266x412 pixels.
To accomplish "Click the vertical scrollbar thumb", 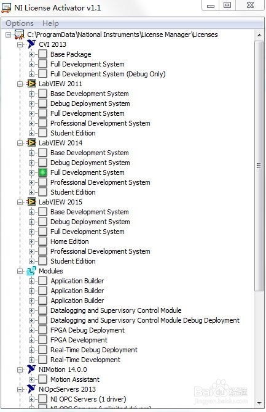I will [259, 166].
